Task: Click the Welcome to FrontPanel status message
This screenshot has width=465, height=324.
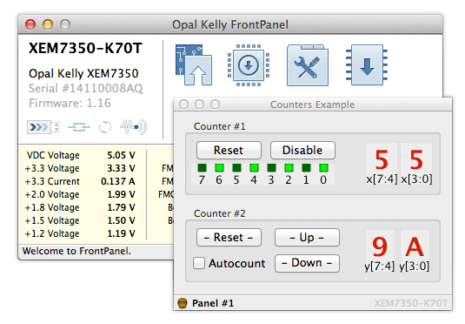Action: click(x=76, y=251)
